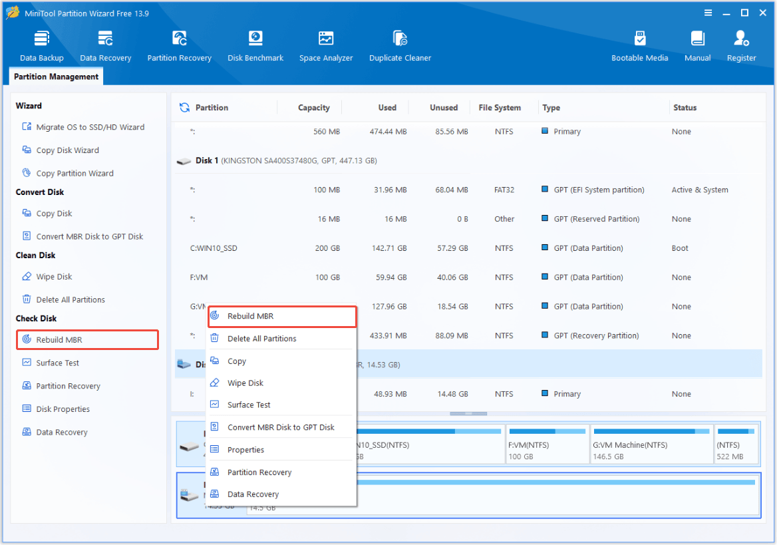Select Delete All Partitions in the sidebar
Screen dimensions: 777x545
click(x=63, y=299)
